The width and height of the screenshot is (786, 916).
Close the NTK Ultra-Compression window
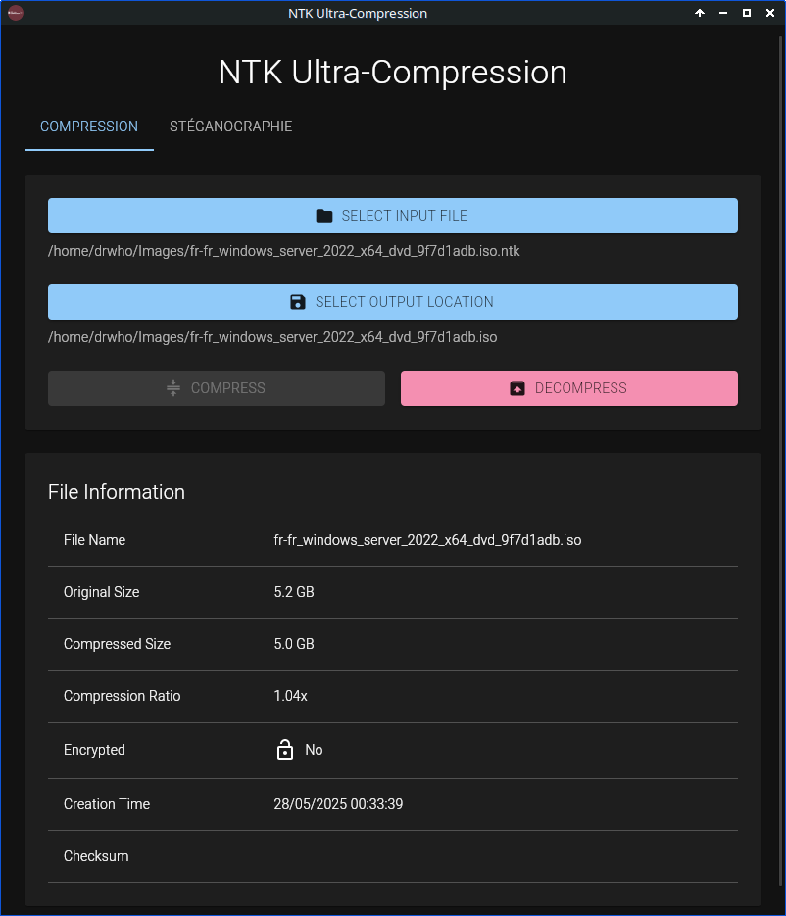click(x=770, y=13)
